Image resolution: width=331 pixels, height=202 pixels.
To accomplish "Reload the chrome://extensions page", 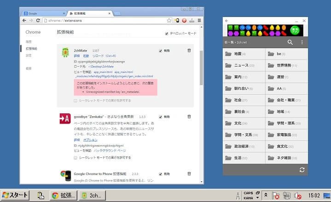I will (x=38, y=20).
